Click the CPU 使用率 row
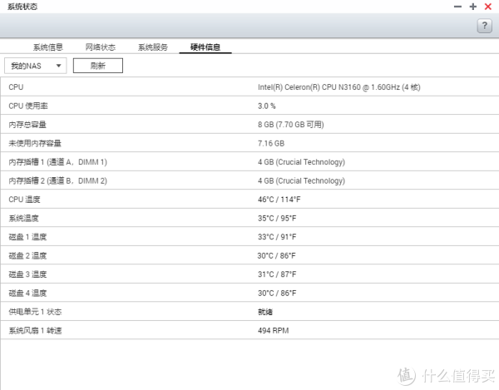Image resolution: width=499 pixels, height=390 pixels. pos(249,106)
